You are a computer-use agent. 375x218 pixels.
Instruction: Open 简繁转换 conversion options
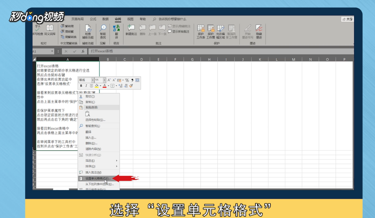[x=68, y=37]
